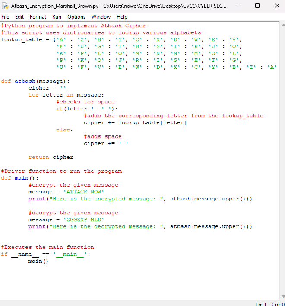Click 'cipher += lookup_table[letter]' line
The height and width of the screenshot is (306, 285).
(x=136, y=123)
